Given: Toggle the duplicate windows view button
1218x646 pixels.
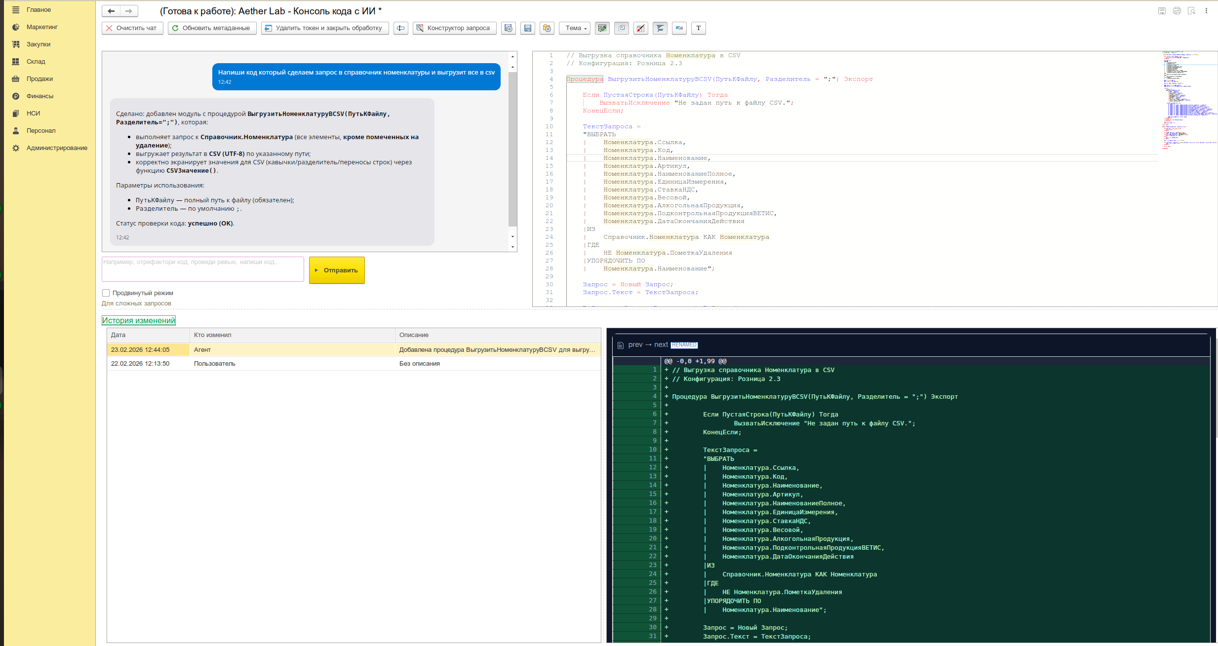Looking at the screenshot, I should click(622, 28).
